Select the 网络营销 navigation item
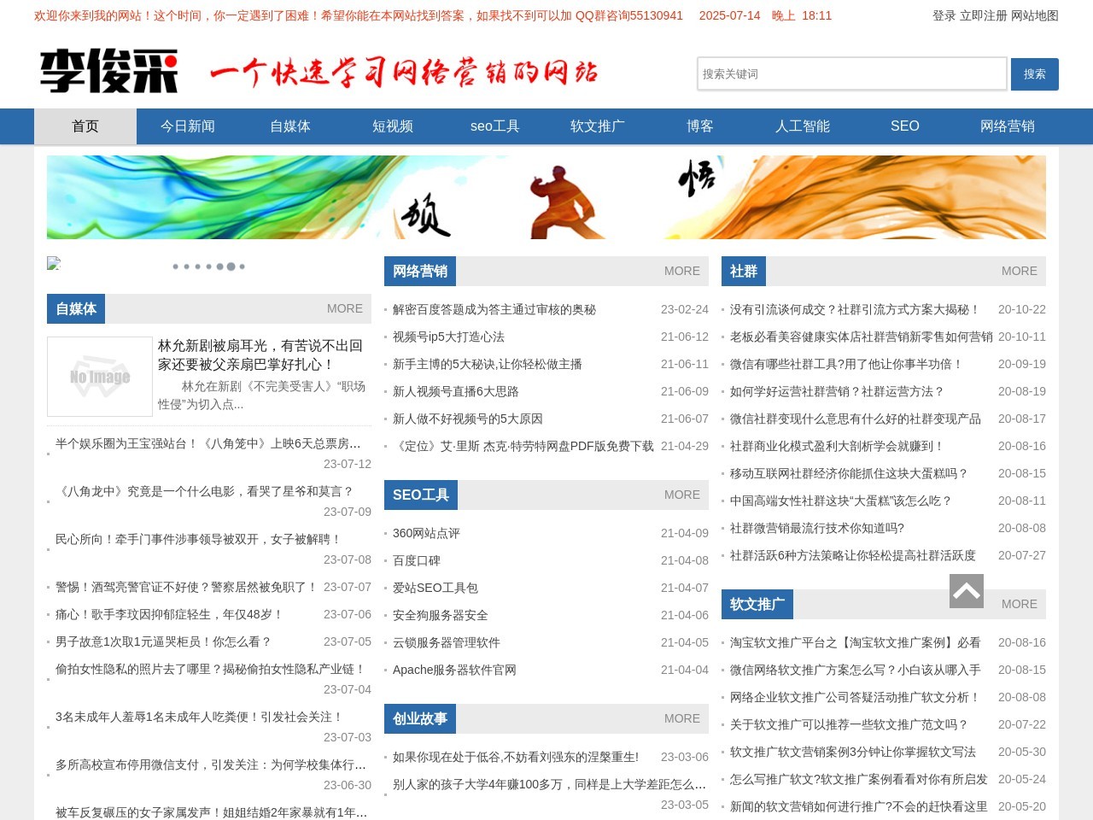 [x=1007, y=126]
